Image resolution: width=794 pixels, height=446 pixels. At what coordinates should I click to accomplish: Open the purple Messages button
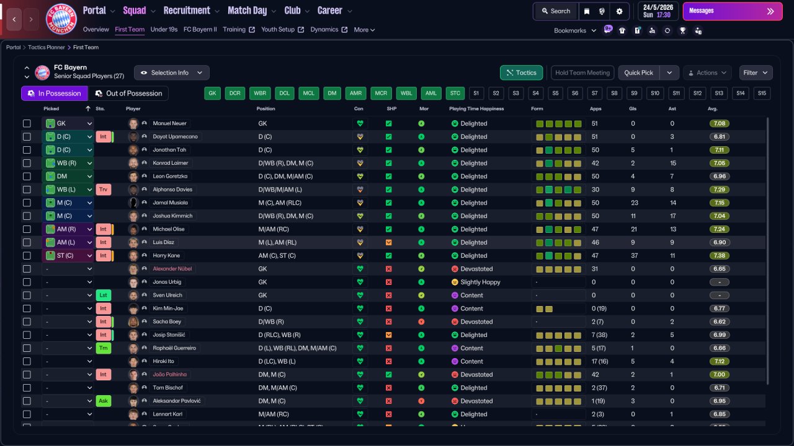(730, 11)
